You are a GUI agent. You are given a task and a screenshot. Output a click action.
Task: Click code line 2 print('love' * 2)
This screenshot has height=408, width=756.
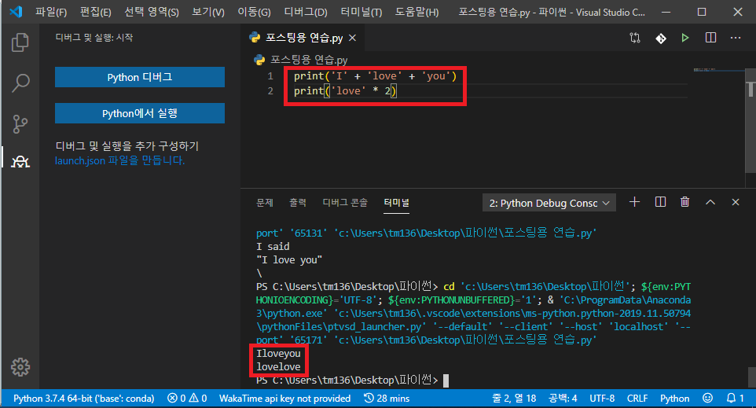click(345, 90)
